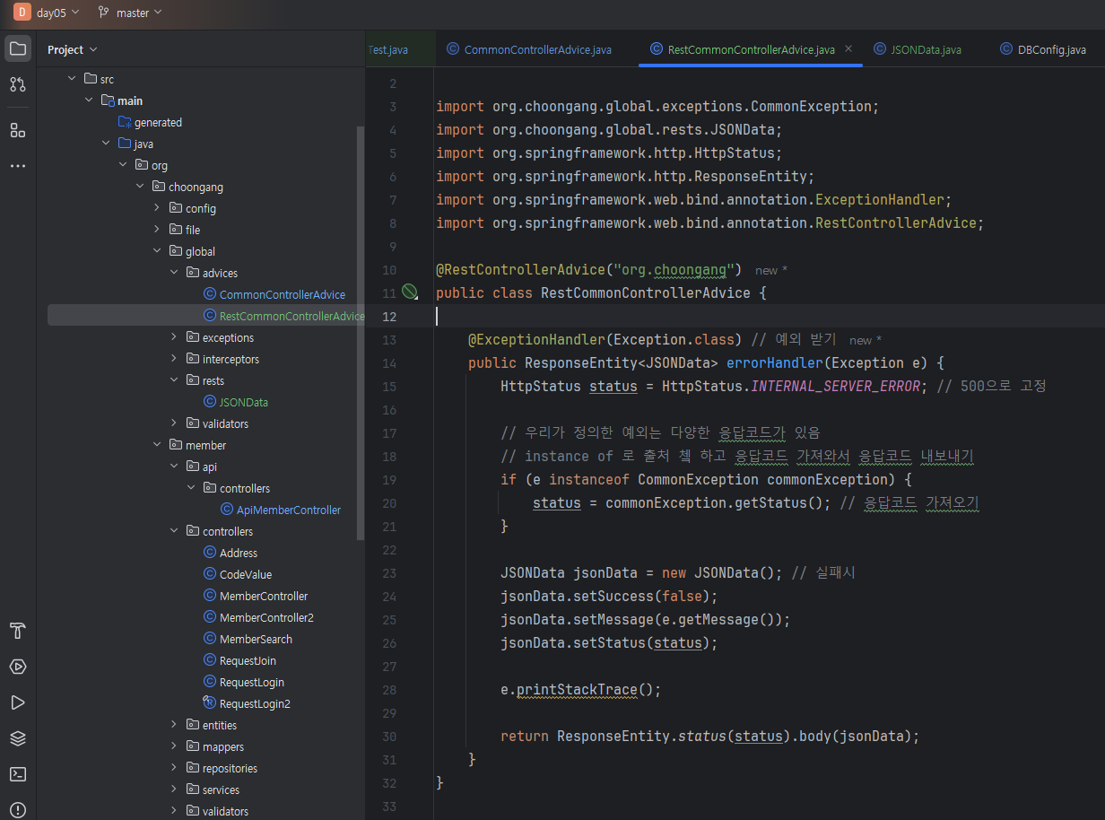The height and width of the screenshot is (820, 1105).
Task: Select ApiMemberController in the project tree
Action: [288, 510]
